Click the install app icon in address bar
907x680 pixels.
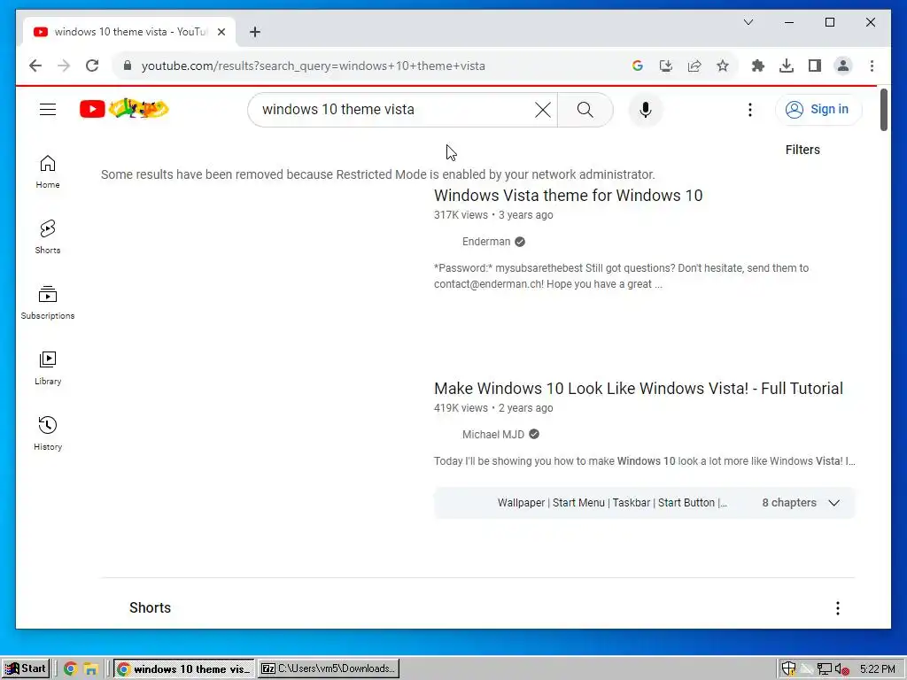click(x=666, y=66)
